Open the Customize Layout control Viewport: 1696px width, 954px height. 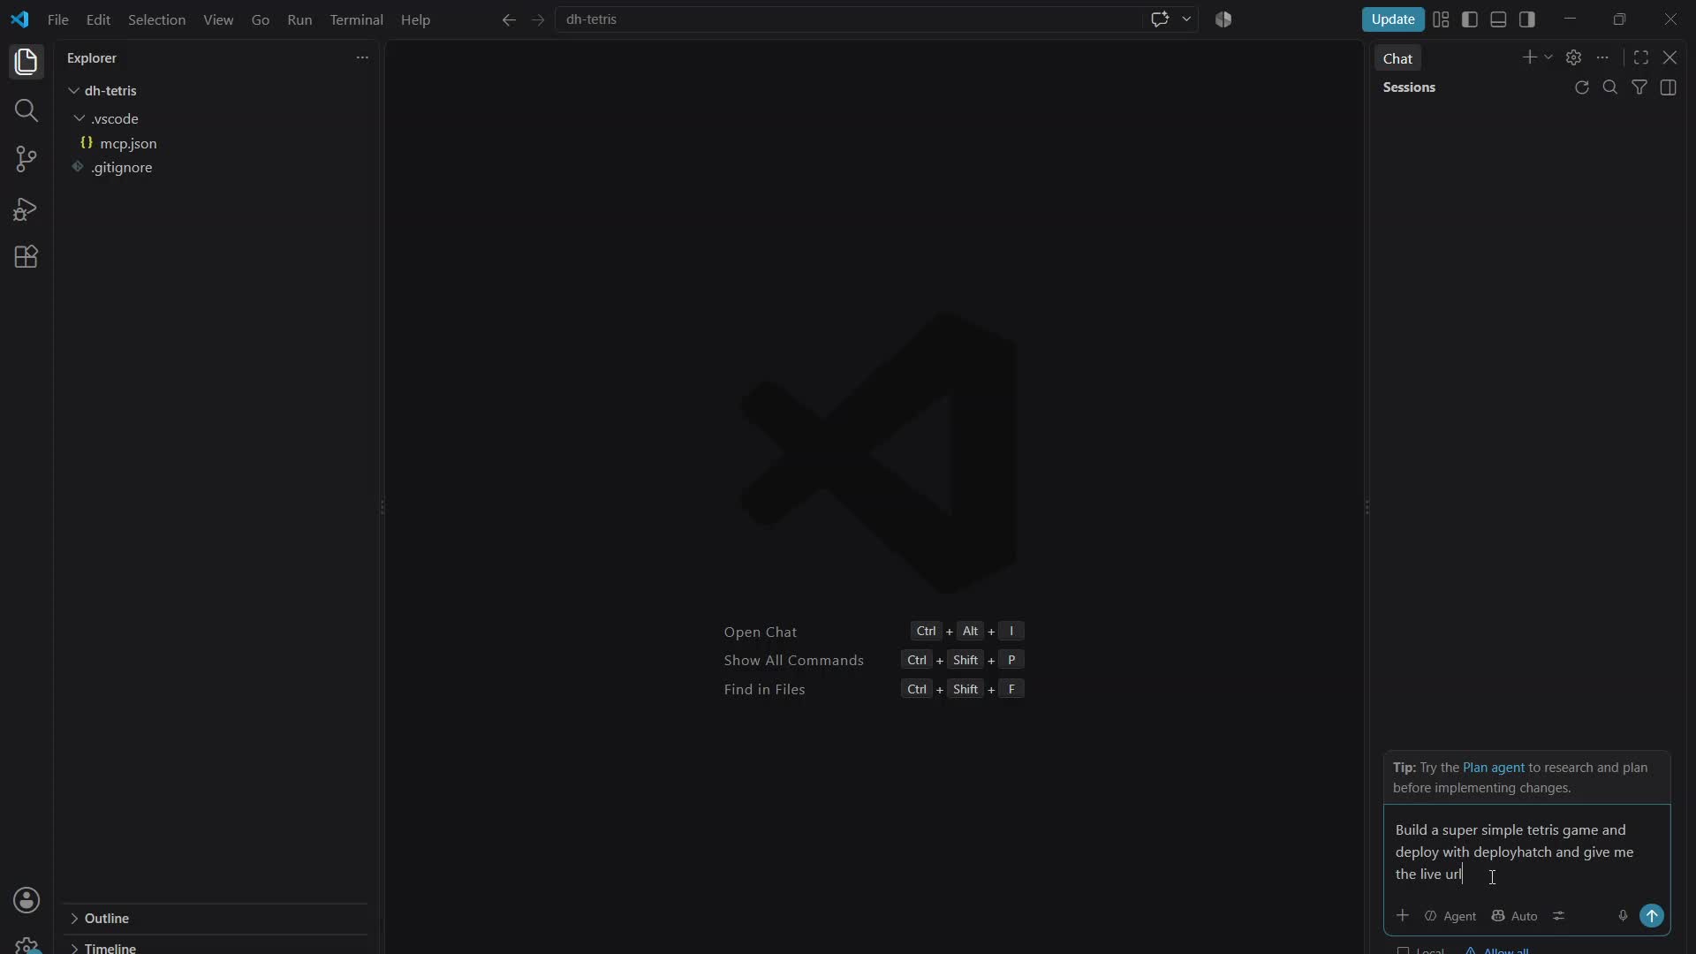1441,19
